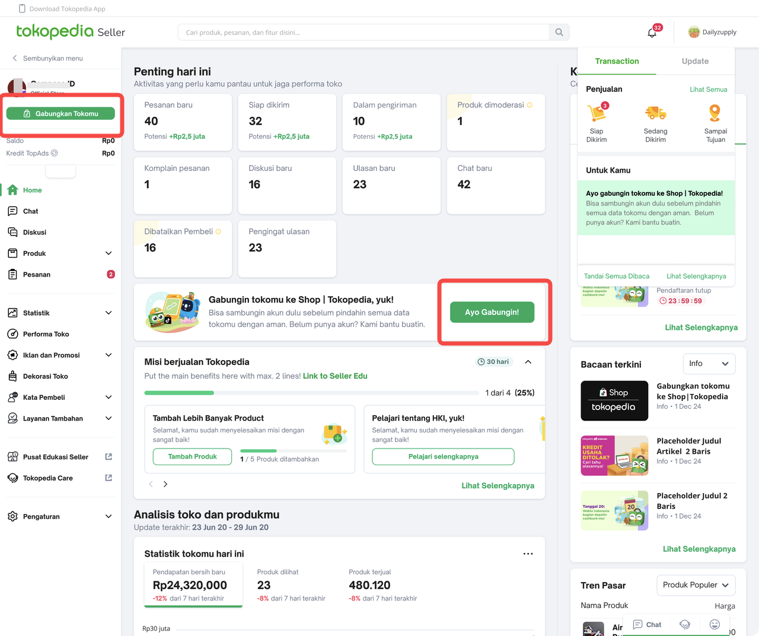Click Lihat Selengkapnya in notification panel
Screen dimensions: 759x636
pos(696,276)
